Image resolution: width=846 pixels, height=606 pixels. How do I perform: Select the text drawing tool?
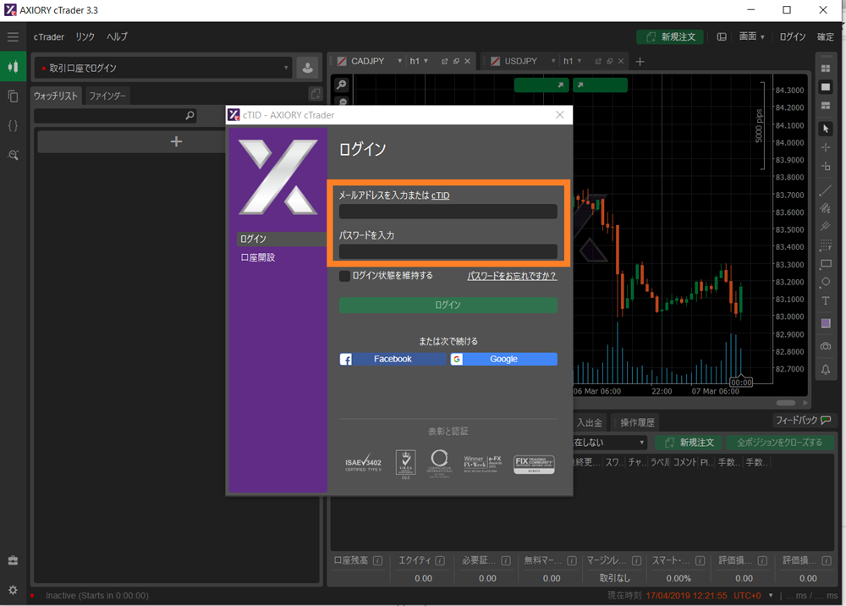click(826, 301)
